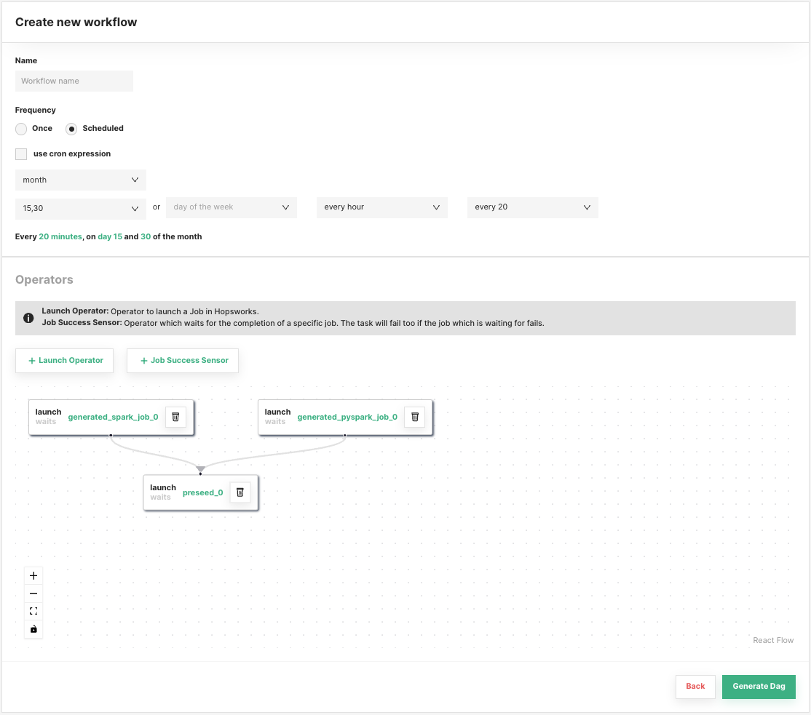Select the Scheduled frequency option
Image resolution: width=811 pixels, height=715 pixels.
pyautogui.click(x=71, y=129)
